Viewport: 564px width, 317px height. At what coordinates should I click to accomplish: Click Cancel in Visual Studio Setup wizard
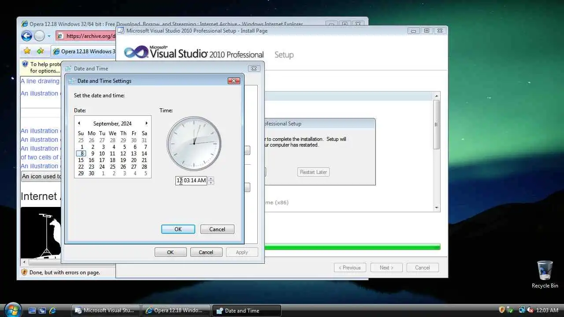tap(422, 268)
